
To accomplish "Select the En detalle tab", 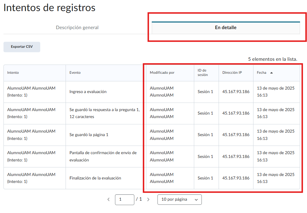I will pyautogui.click(x=226, y=28).
